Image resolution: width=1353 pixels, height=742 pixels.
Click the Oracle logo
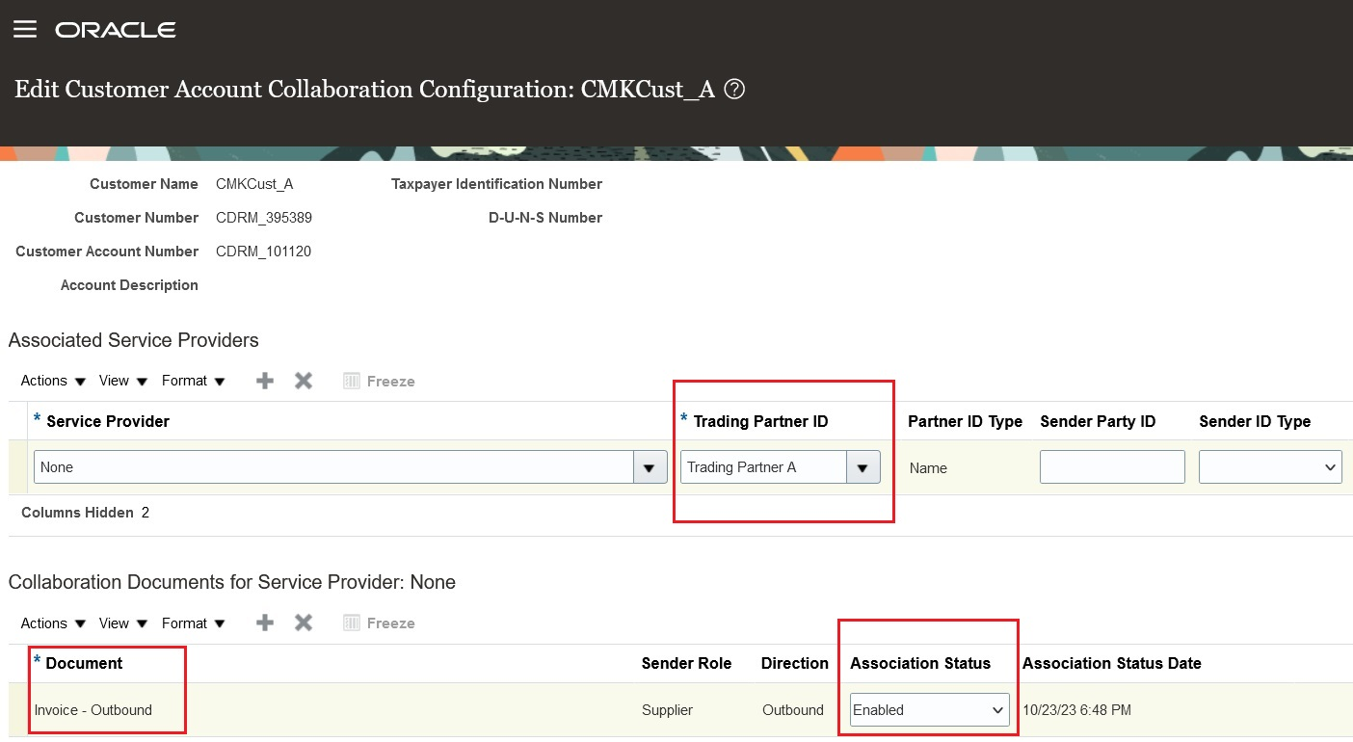click(x=116, y=29)
